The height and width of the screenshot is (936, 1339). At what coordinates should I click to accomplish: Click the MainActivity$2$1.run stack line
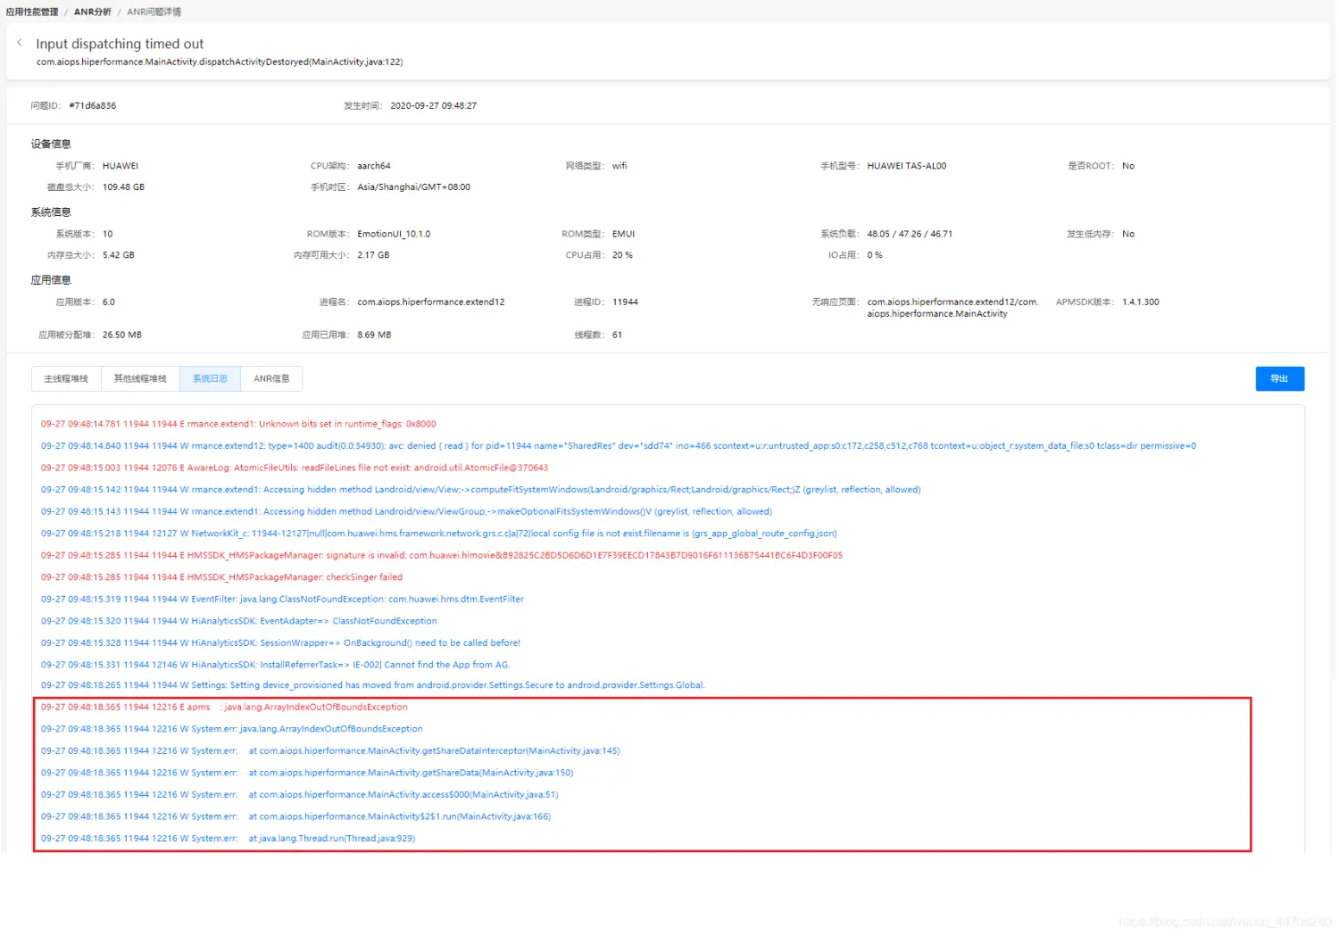(295, 817)
